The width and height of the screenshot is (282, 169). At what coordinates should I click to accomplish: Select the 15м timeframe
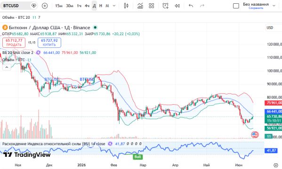[59, 6]
